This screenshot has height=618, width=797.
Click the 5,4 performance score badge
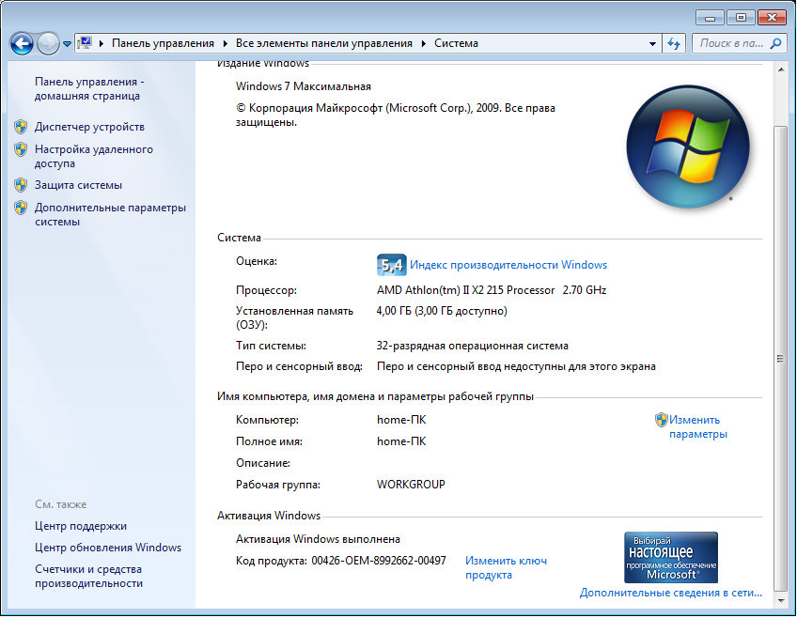391,265
